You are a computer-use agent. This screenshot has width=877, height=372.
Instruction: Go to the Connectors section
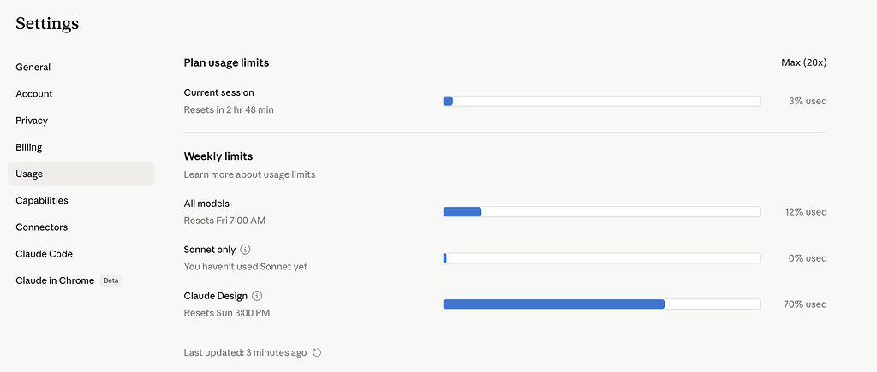click(41, 227)
